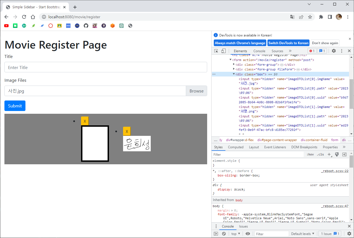Click the Don't show again button
Screen dimensions: 354x238
[x=325, y=43]
